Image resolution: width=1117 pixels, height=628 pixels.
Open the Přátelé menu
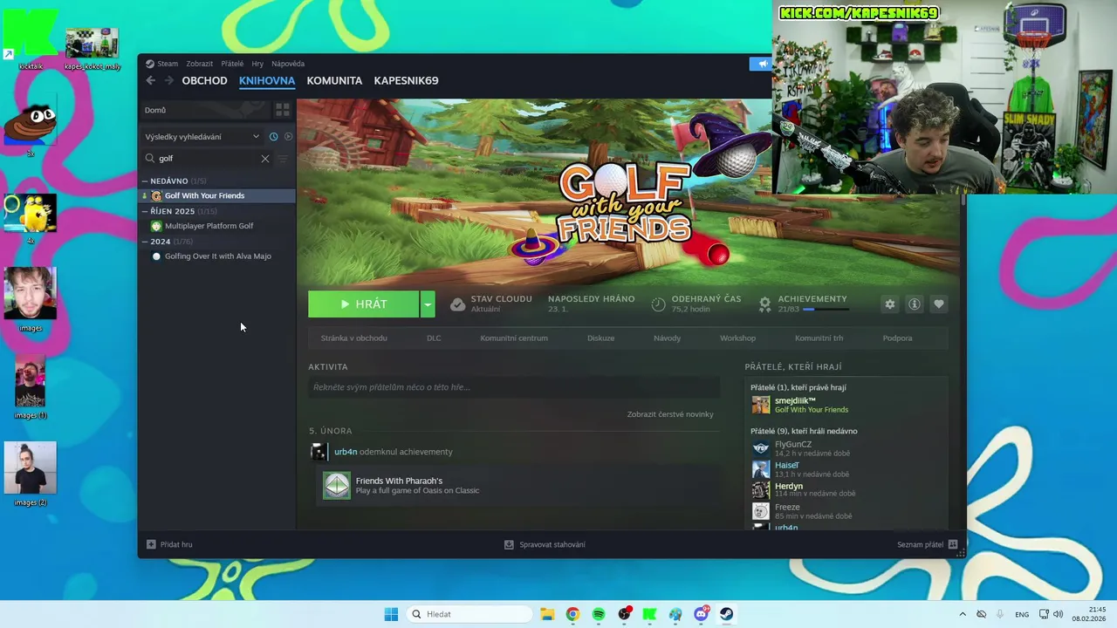(x=232, y=64)
